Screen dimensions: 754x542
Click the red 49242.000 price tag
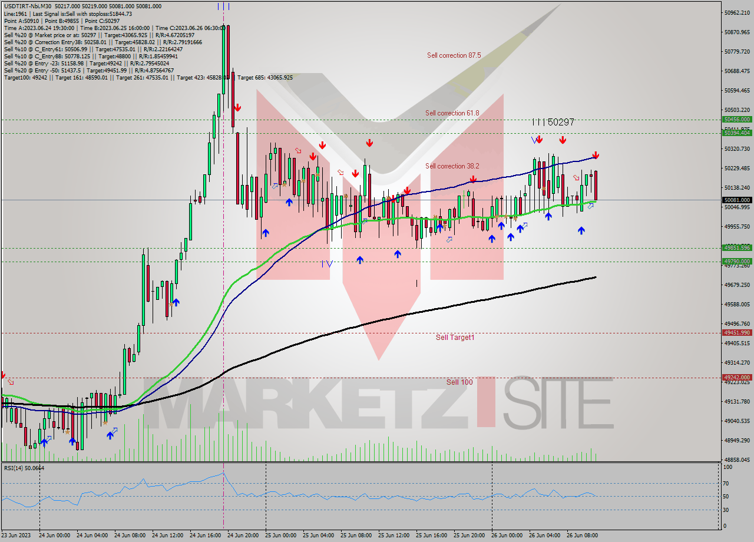[736, 378]
